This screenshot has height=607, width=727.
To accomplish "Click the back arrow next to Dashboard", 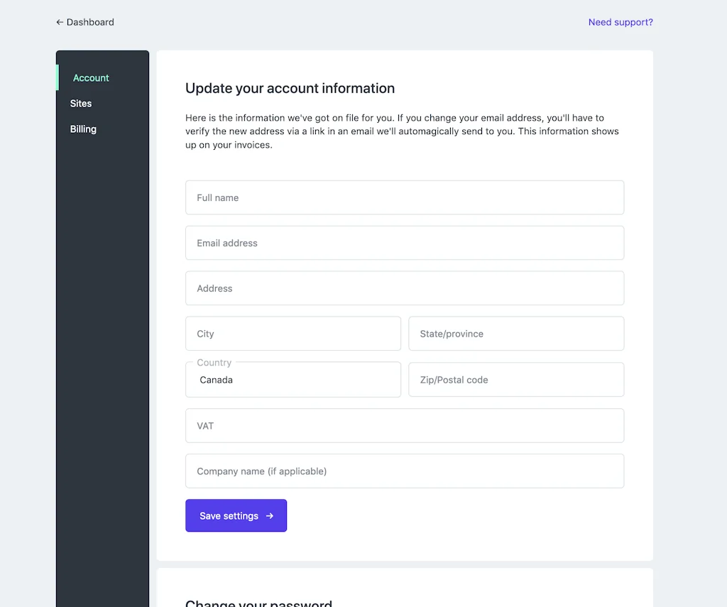I will (59, 22).
